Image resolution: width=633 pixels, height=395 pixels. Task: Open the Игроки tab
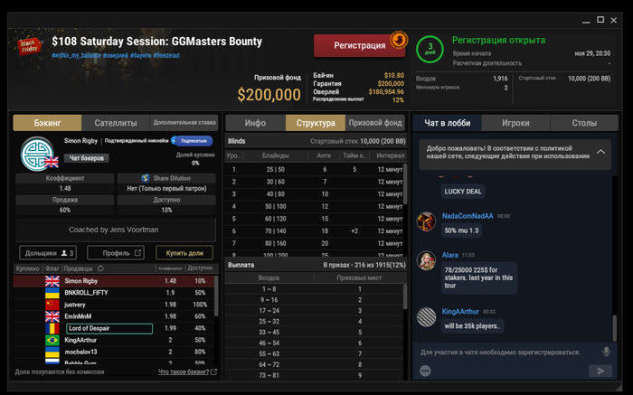[x=515, y=123]
